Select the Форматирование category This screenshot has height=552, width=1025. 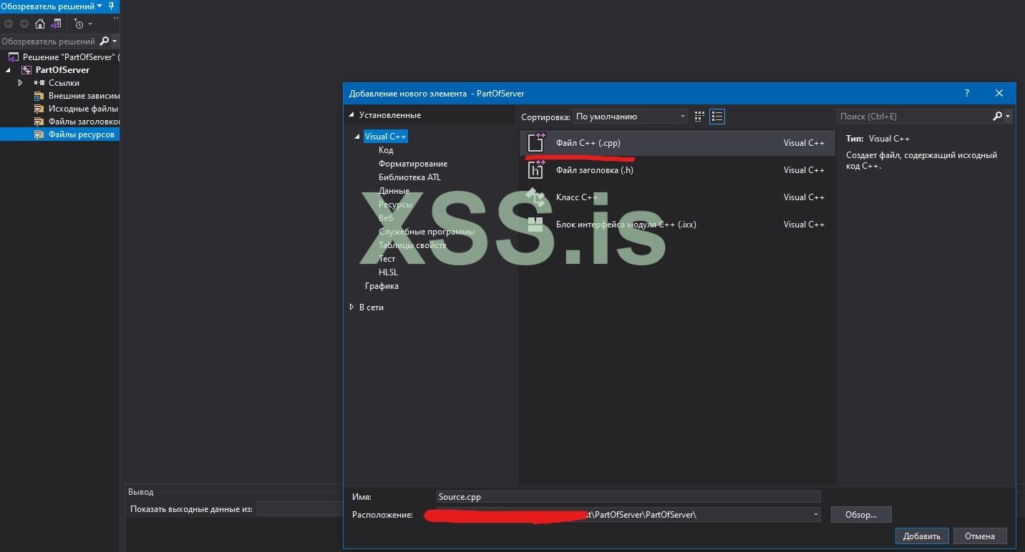pyautogui.click(x=413, y=164)
